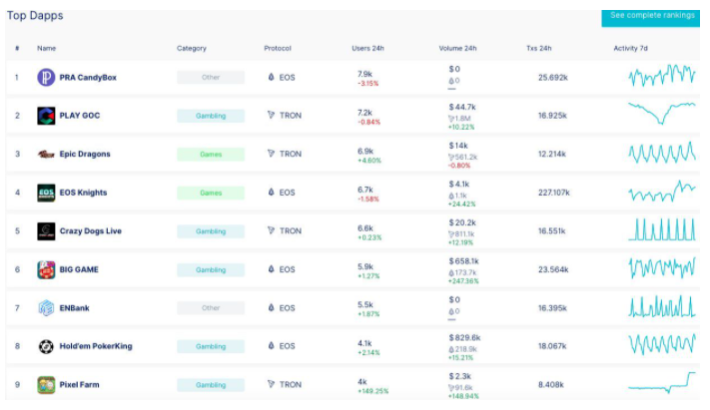This screenshot has width=710, height=410.
Task: View Epic Dragons 7-day activity sparkline
Action: coord(662,153)
